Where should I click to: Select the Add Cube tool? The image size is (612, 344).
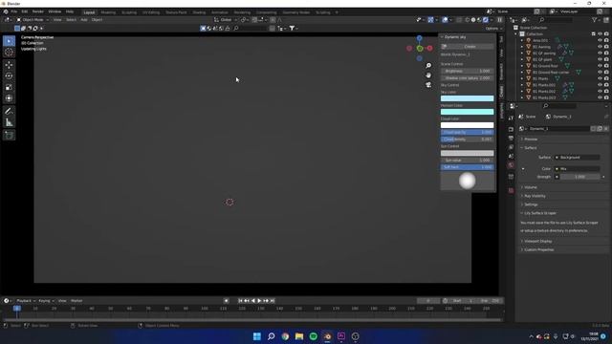9,136
